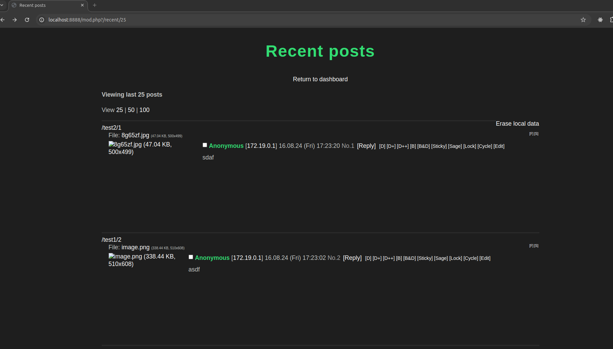613x349 pixels.
Task: Toggle [Cycle] on thread No.1
Action: tap(485, 146)
